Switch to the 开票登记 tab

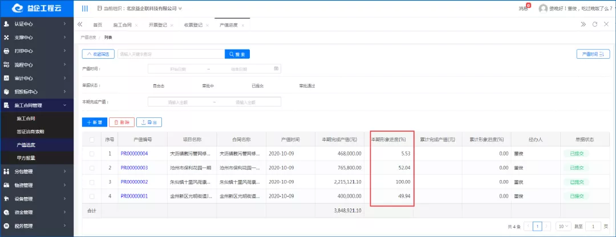coord(157,25)
